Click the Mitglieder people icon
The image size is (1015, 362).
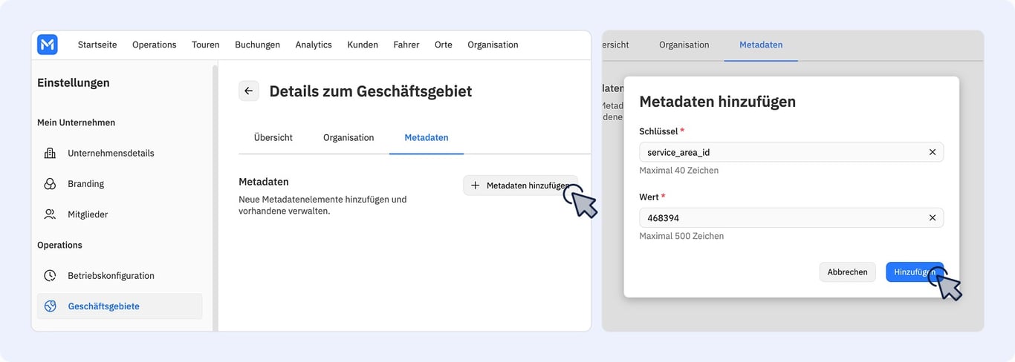click(x=50, y=214)
